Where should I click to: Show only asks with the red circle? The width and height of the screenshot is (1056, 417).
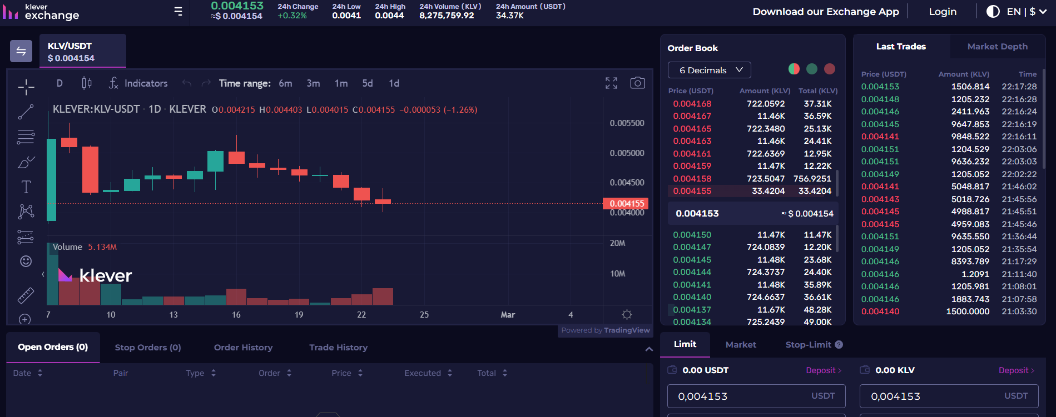(x=830, y=69)
